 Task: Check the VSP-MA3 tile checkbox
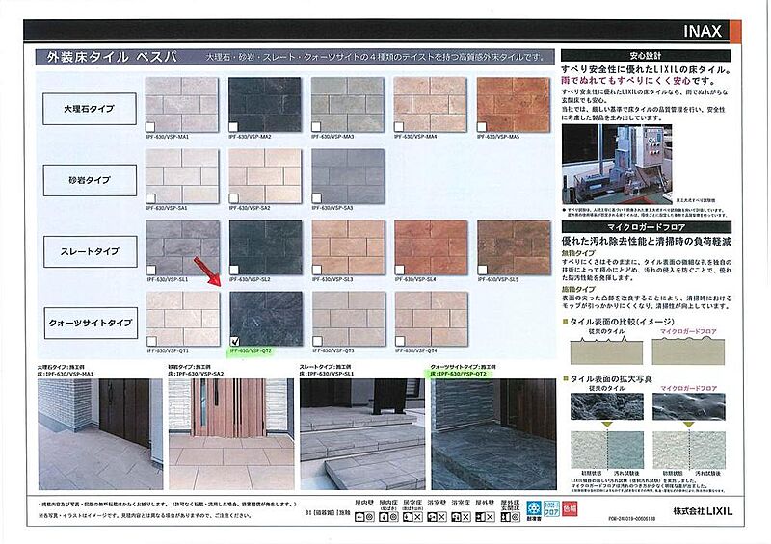pyautogui.click(x=316, y=127)
